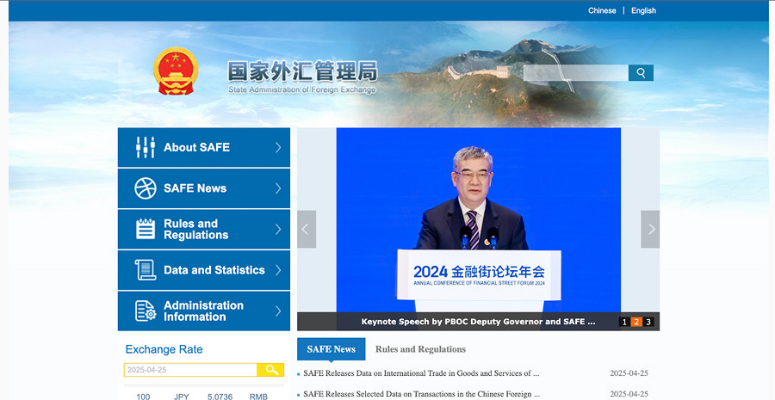This screenshot has width=775, height=400.
Task: Click the SAFE News globe icon
Action: pos(146,188)
